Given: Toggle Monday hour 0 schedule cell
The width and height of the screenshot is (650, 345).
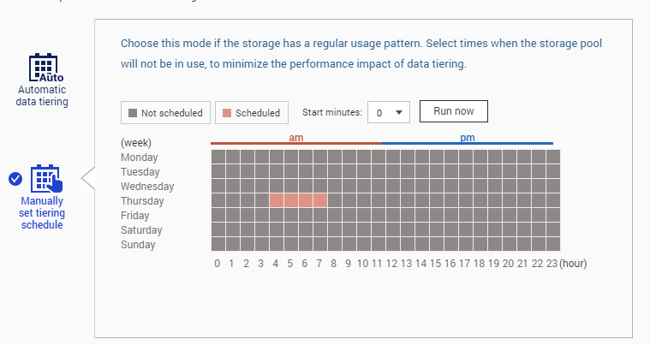Looking at the screenshot, I should pyautogui.click(x=218, y=157).
